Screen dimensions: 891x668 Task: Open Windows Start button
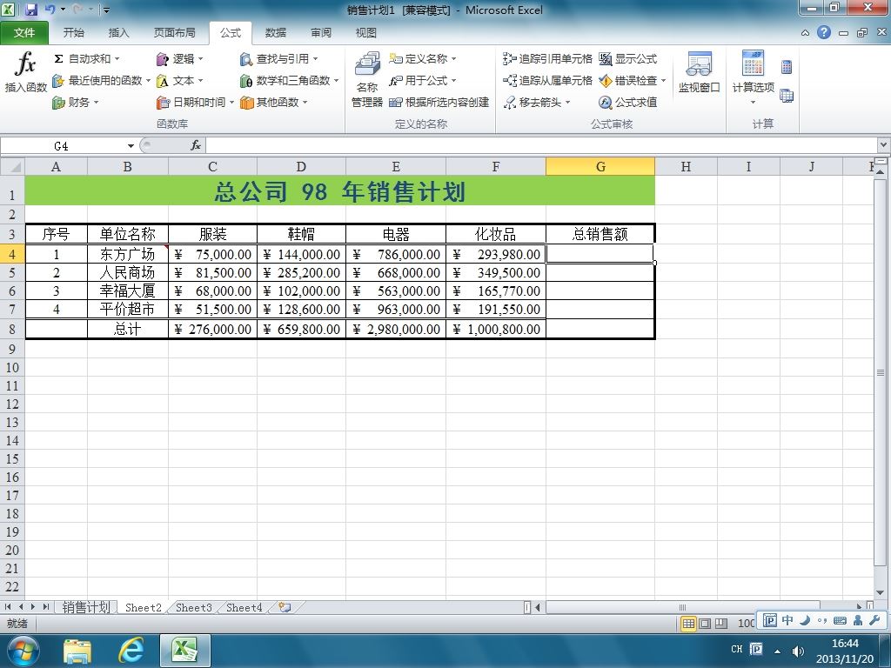(23, 651)
